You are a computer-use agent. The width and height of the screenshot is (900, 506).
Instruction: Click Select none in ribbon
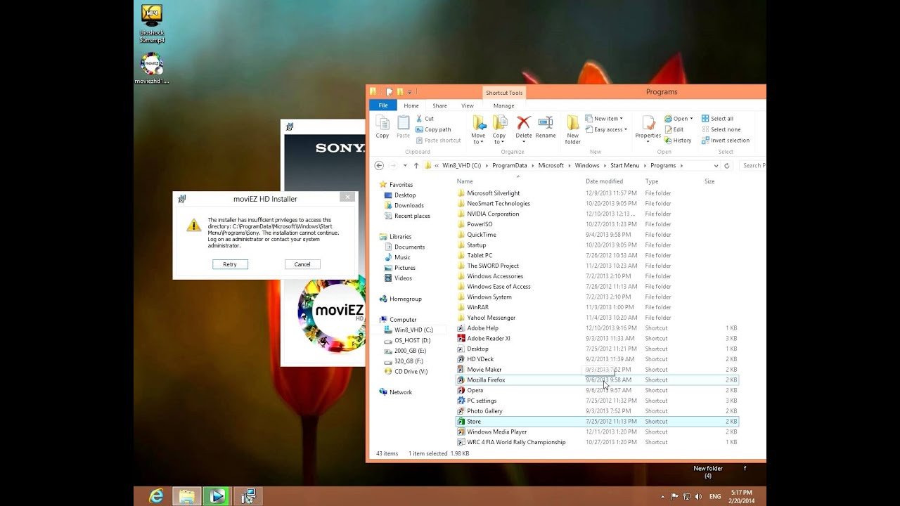pyautogui.click(x=721, y=129)
